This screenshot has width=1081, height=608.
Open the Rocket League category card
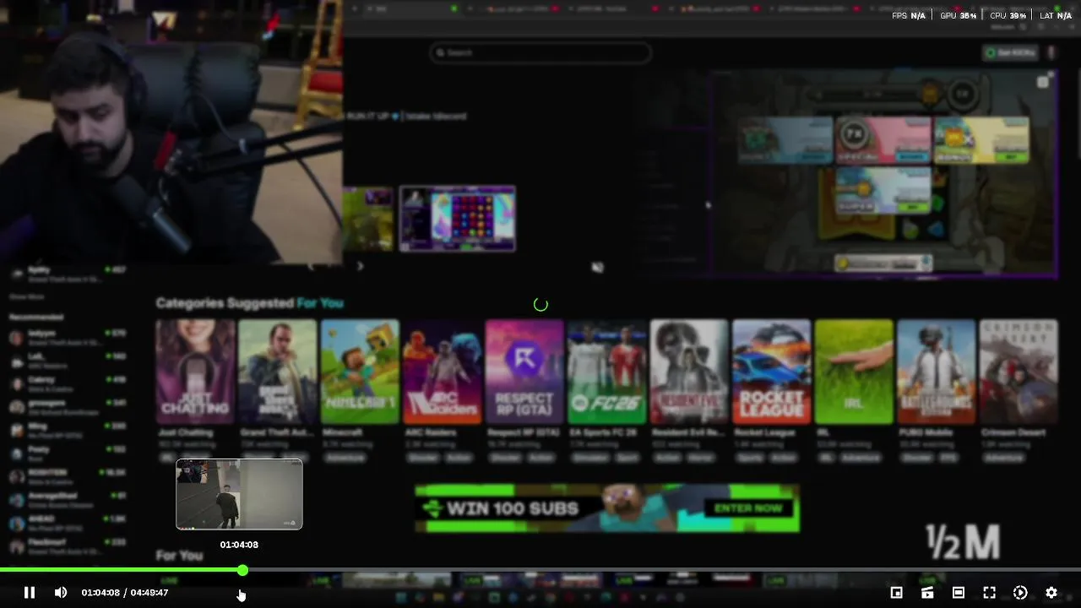point(772,372)
